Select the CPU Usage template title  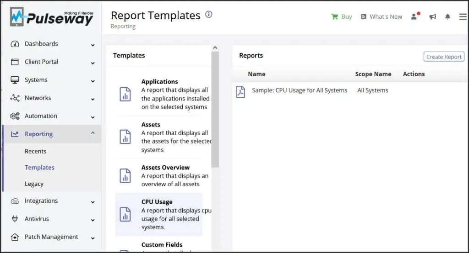click(x=157, y=202)
